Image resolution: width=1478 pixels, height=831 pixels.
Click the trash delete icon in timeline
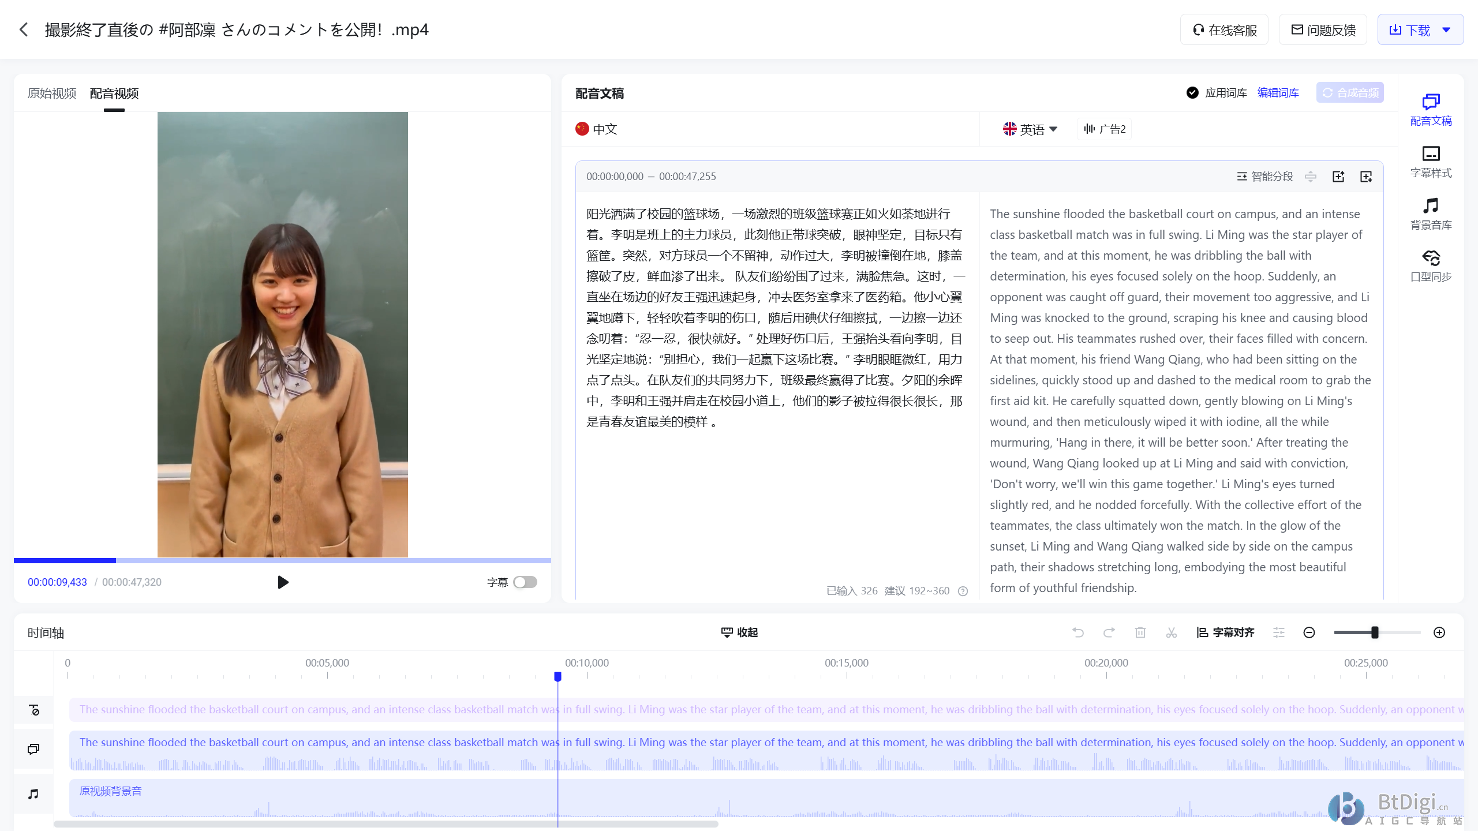click(1140, 632)
